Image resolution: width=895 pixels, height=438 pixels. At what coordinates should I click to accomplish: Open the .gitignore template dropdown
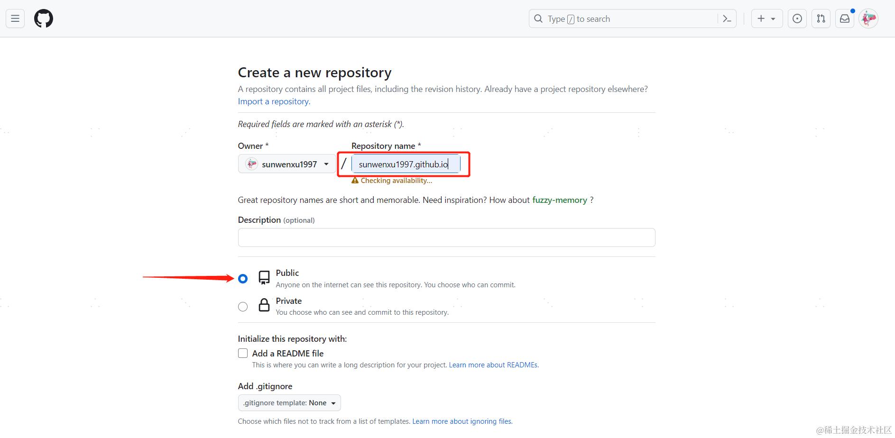(289, 403)
